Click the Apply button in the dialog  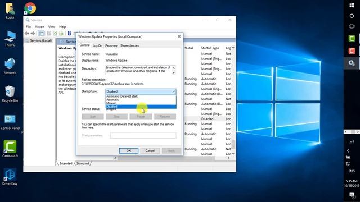[x=171, y=151]
